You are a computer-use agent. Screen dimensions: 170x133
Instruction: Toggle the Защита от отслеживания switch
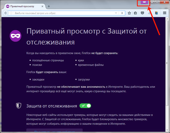click(x=85, y=106)
